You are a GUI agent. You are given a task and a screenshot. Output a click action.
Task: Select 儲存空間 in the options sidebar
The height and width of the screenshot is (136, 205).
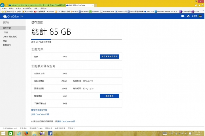point(13,28)
